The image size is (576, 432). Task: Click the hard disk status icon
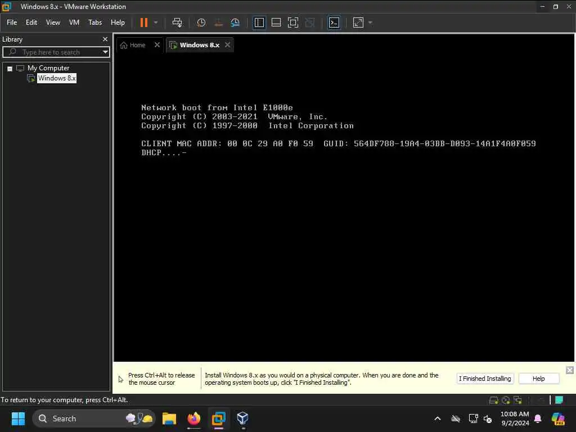point(493,400)
